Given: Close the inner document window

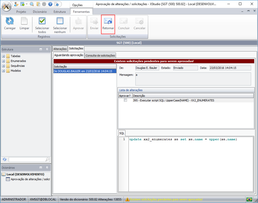Looking at the screenshot, I should (254, 11).
